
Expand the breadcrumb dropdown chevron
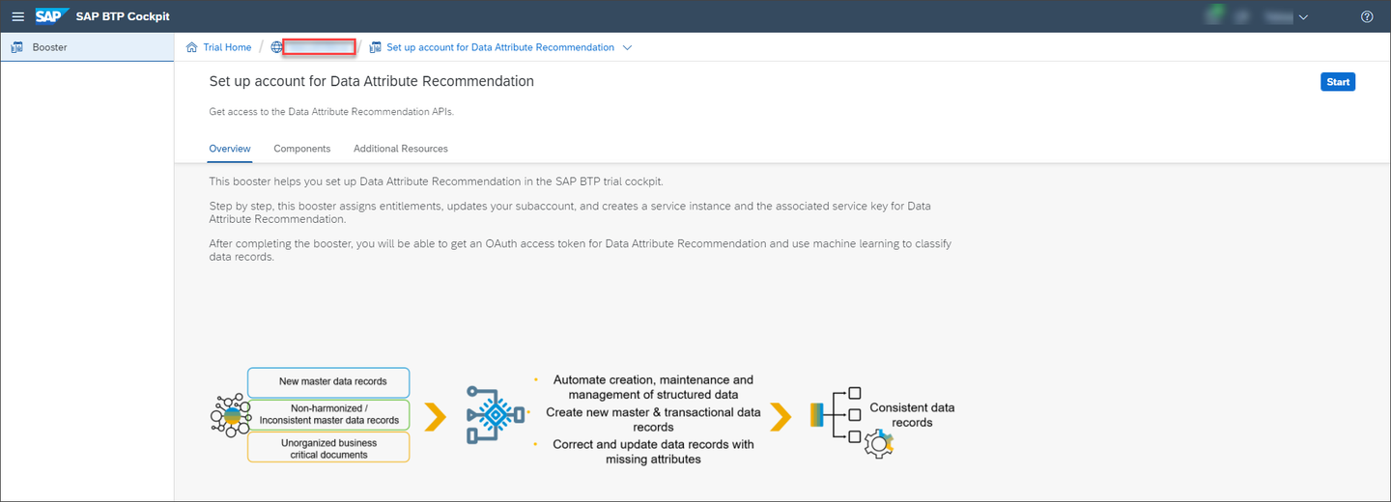pyautogui.click(x=628, y=47)
